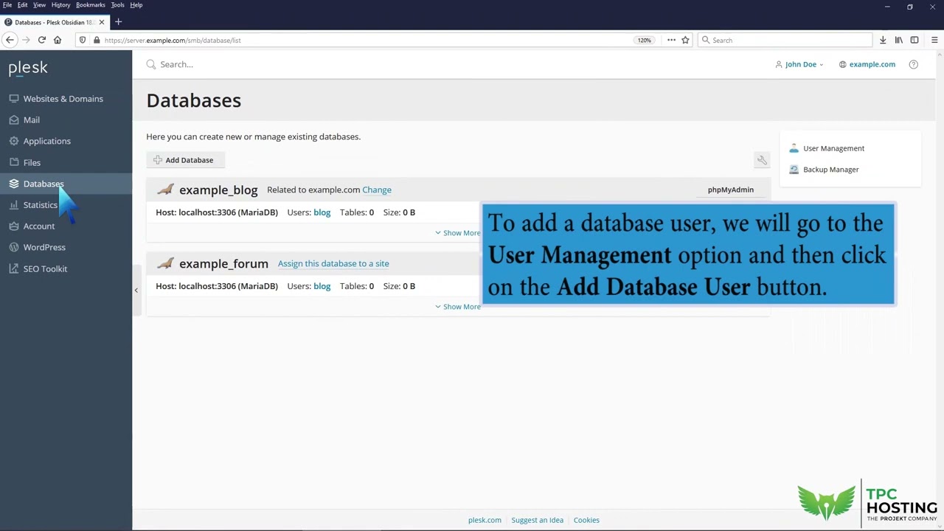Open phpMyAdmin for example_blog

click(730, 190)
